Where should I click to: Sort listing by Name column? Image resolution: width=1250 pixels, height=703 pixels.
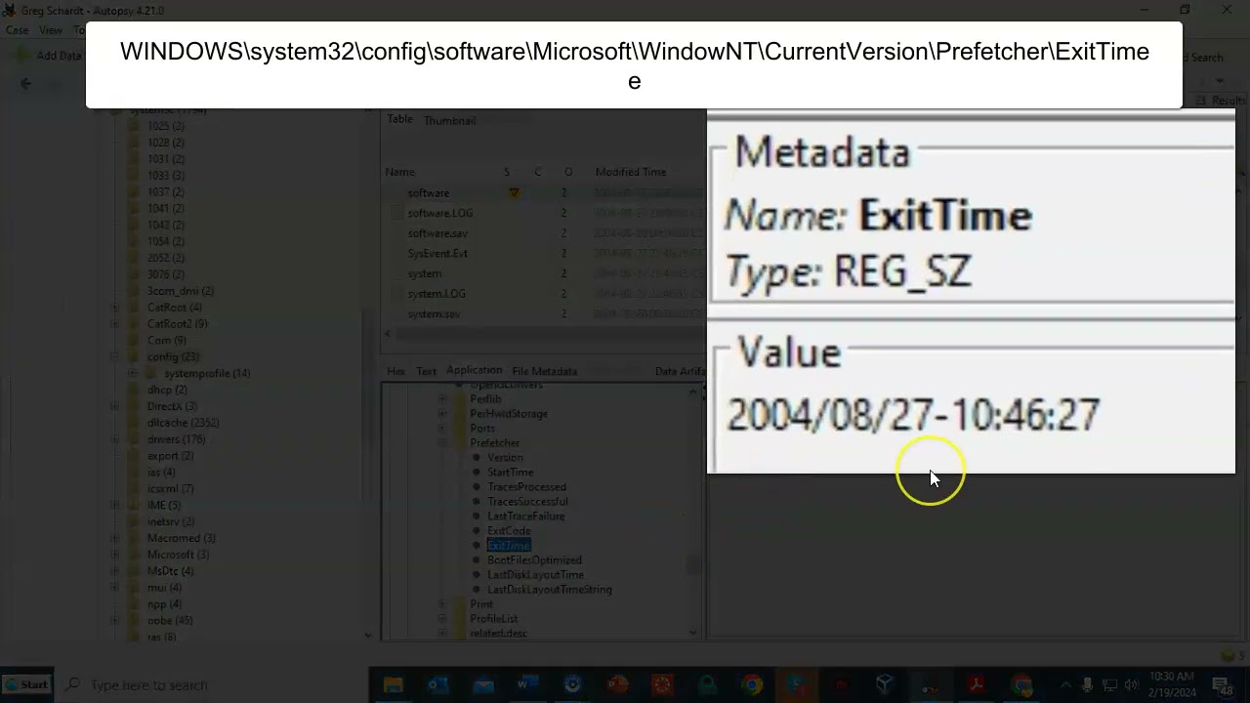(400, 172)
